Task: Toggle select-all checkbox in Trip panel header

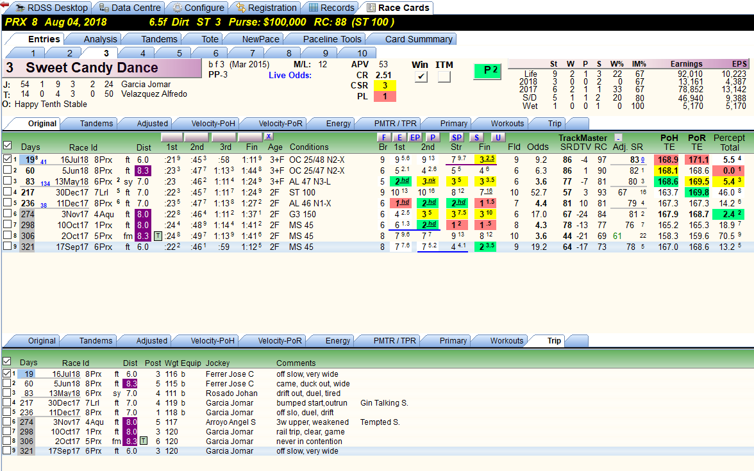Action: coord(6,361)
